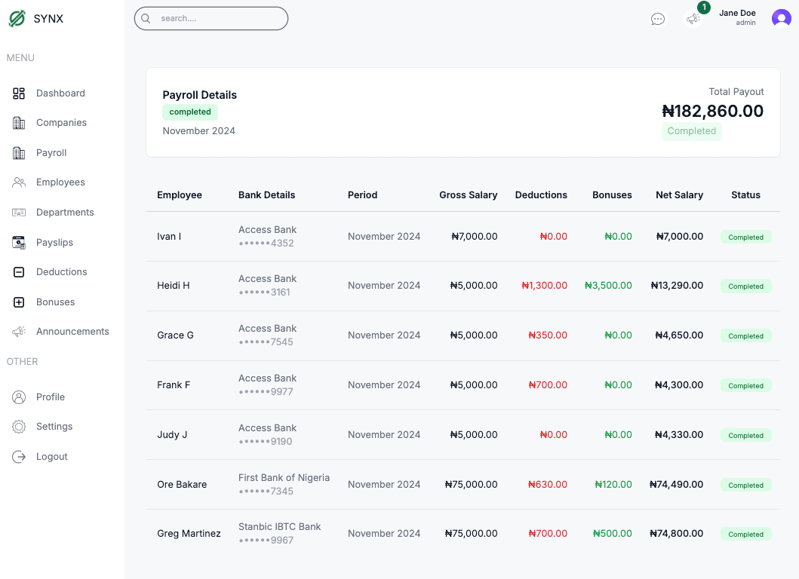Click the purple user avatar icon

tap(781, 19)
